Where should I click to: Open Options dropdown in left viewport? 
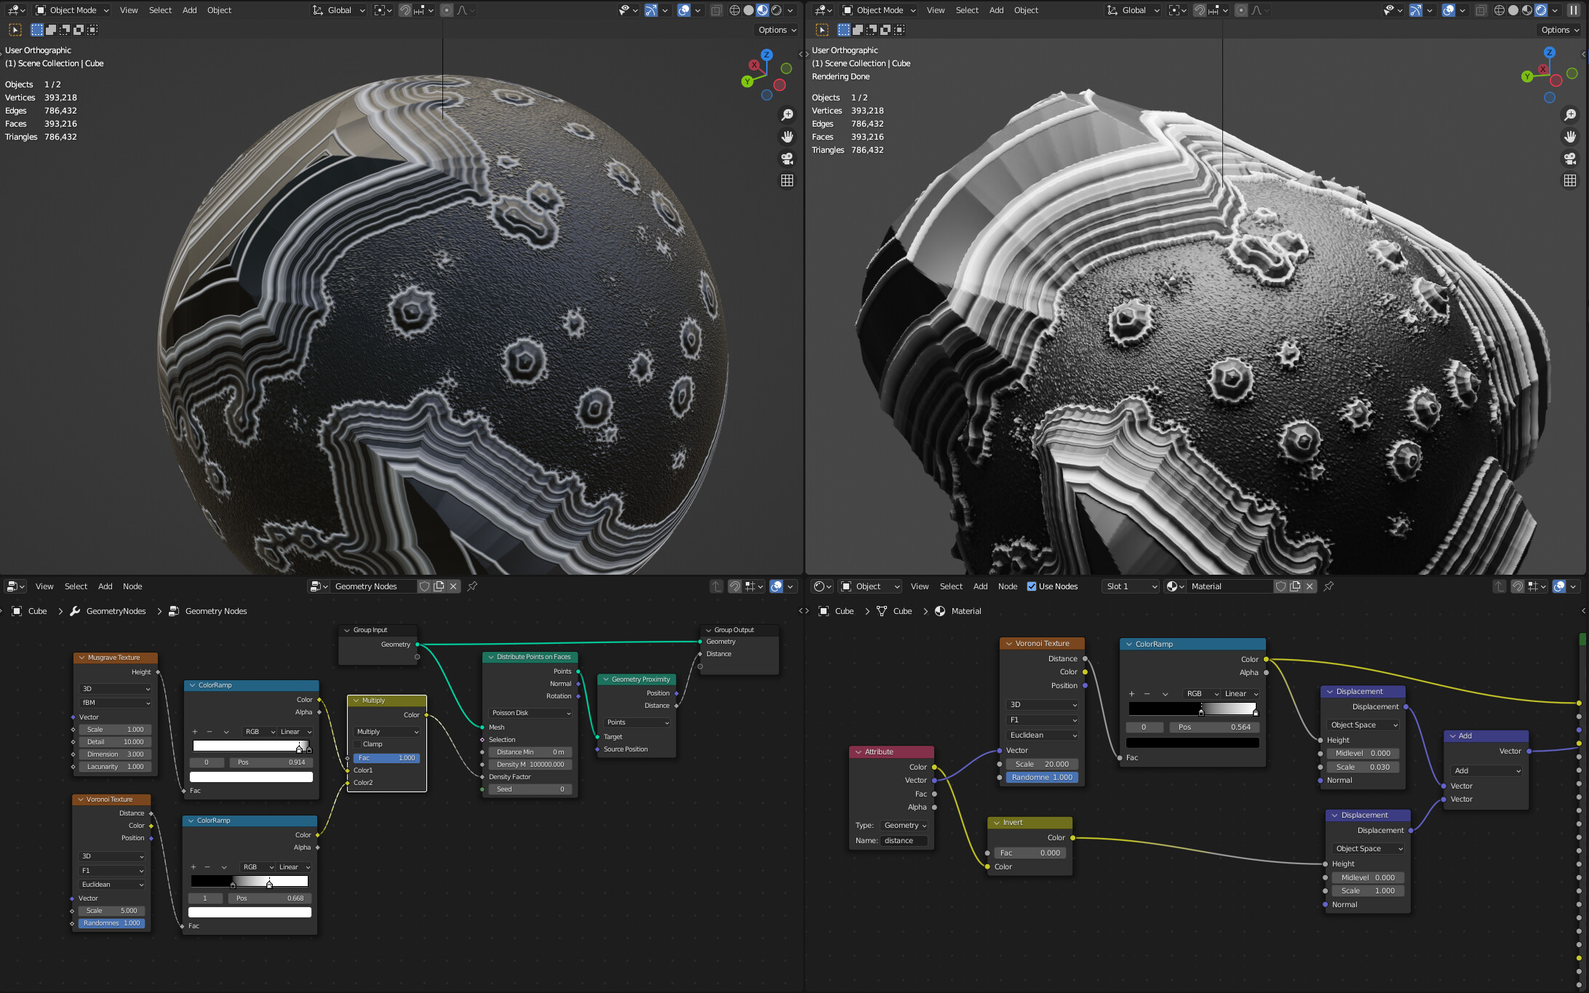(777, 30)
